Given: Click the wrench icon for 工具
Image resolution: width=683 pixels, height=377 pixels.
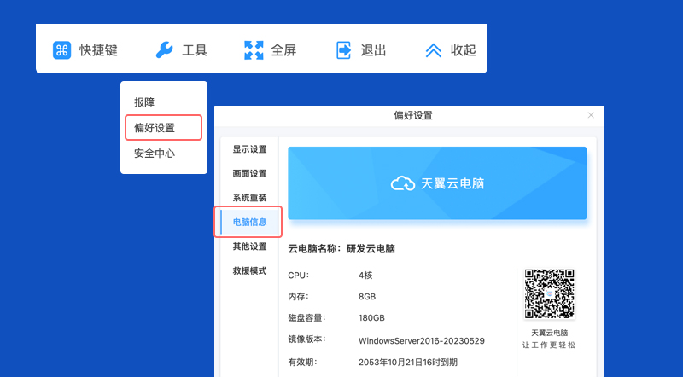Looking at the screenshot, I should [164, 50].
